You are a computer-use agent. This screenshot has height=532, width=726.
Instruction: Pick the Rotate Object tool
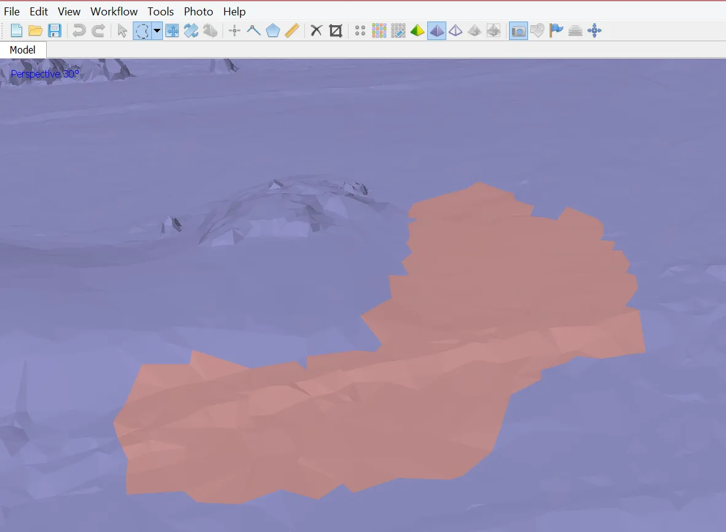pyautogui.click(x=210, y=31)
